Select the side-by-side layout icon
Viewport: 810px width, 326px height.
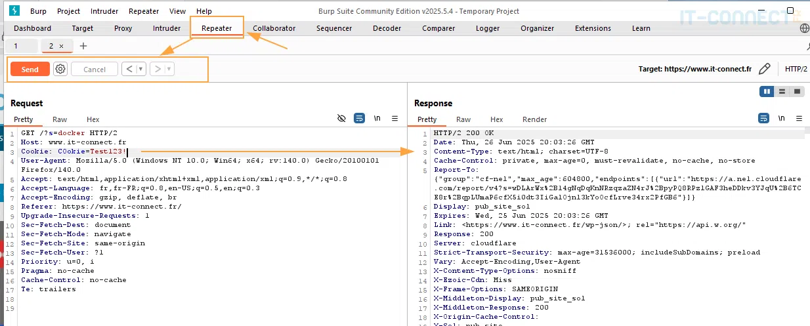[x=767, y=91]
